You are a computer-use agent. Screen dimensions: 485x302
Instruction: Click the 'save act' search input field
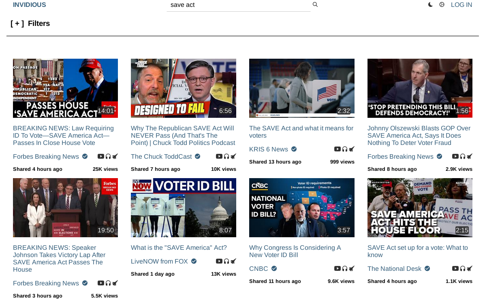[x=238, y=5]
